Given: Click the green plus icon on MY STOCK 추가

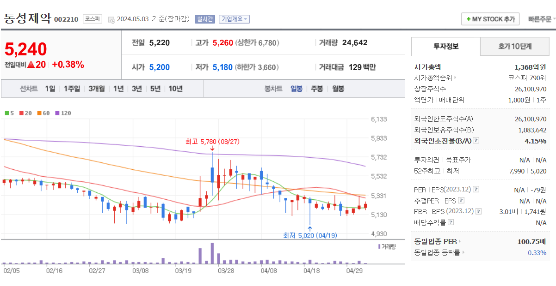Looking at the screenshot, I should tap(468, 19).
